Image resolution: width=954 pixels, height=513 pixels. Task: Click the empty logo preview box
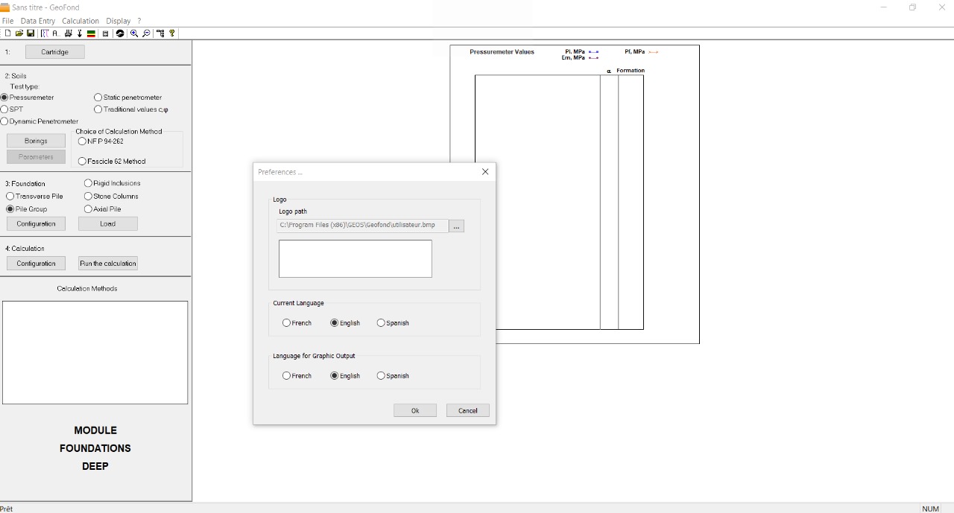pos(356,258)
